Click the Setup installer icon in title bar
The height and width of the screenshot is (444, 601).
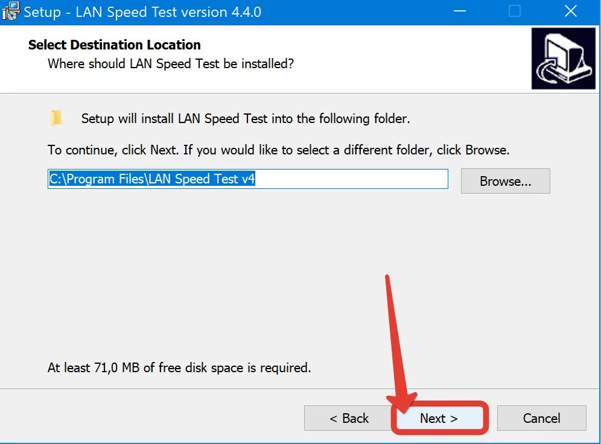click(x=10, y=11)
